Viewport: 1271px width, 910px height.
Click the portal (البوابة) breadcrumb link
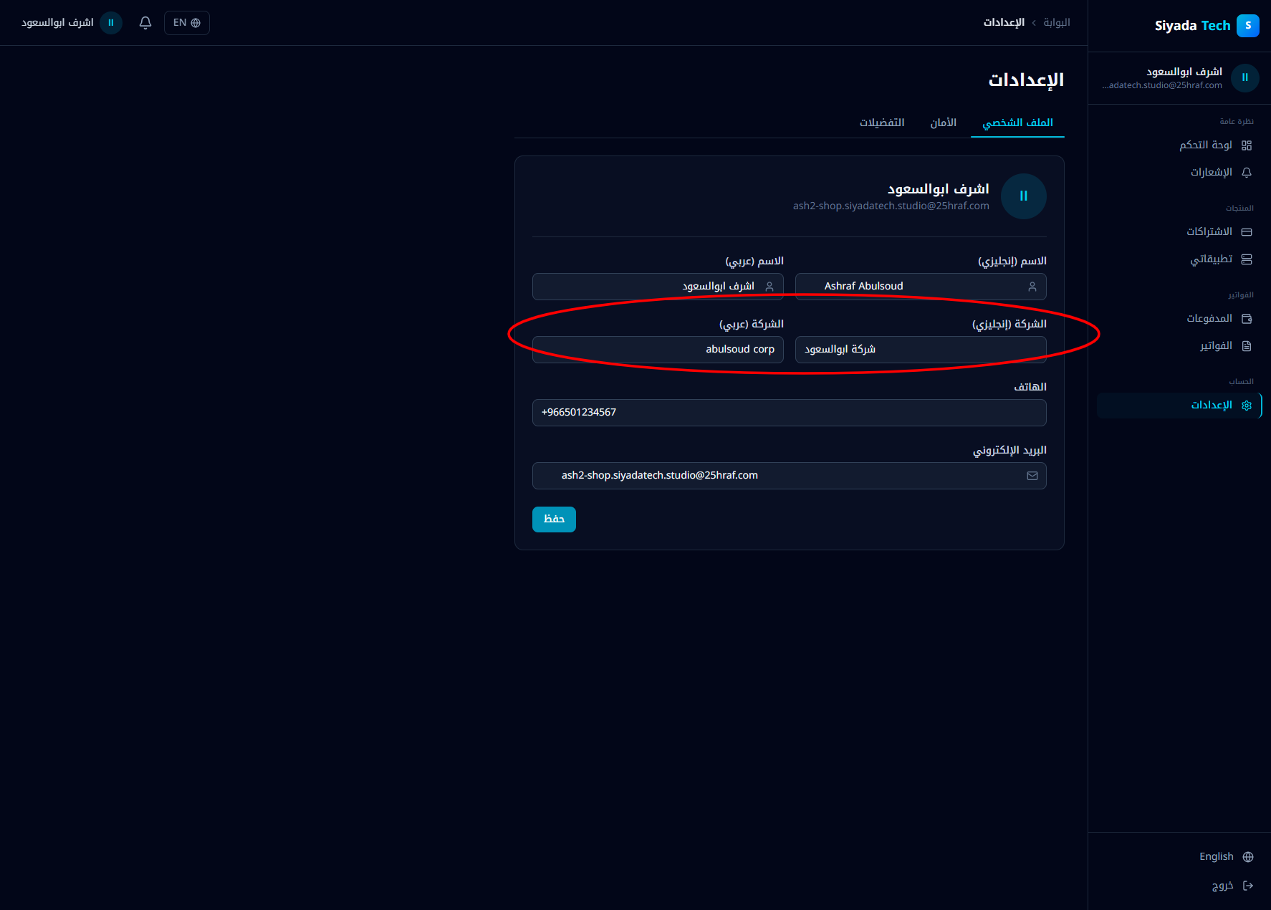click(x=1056, y=23)
